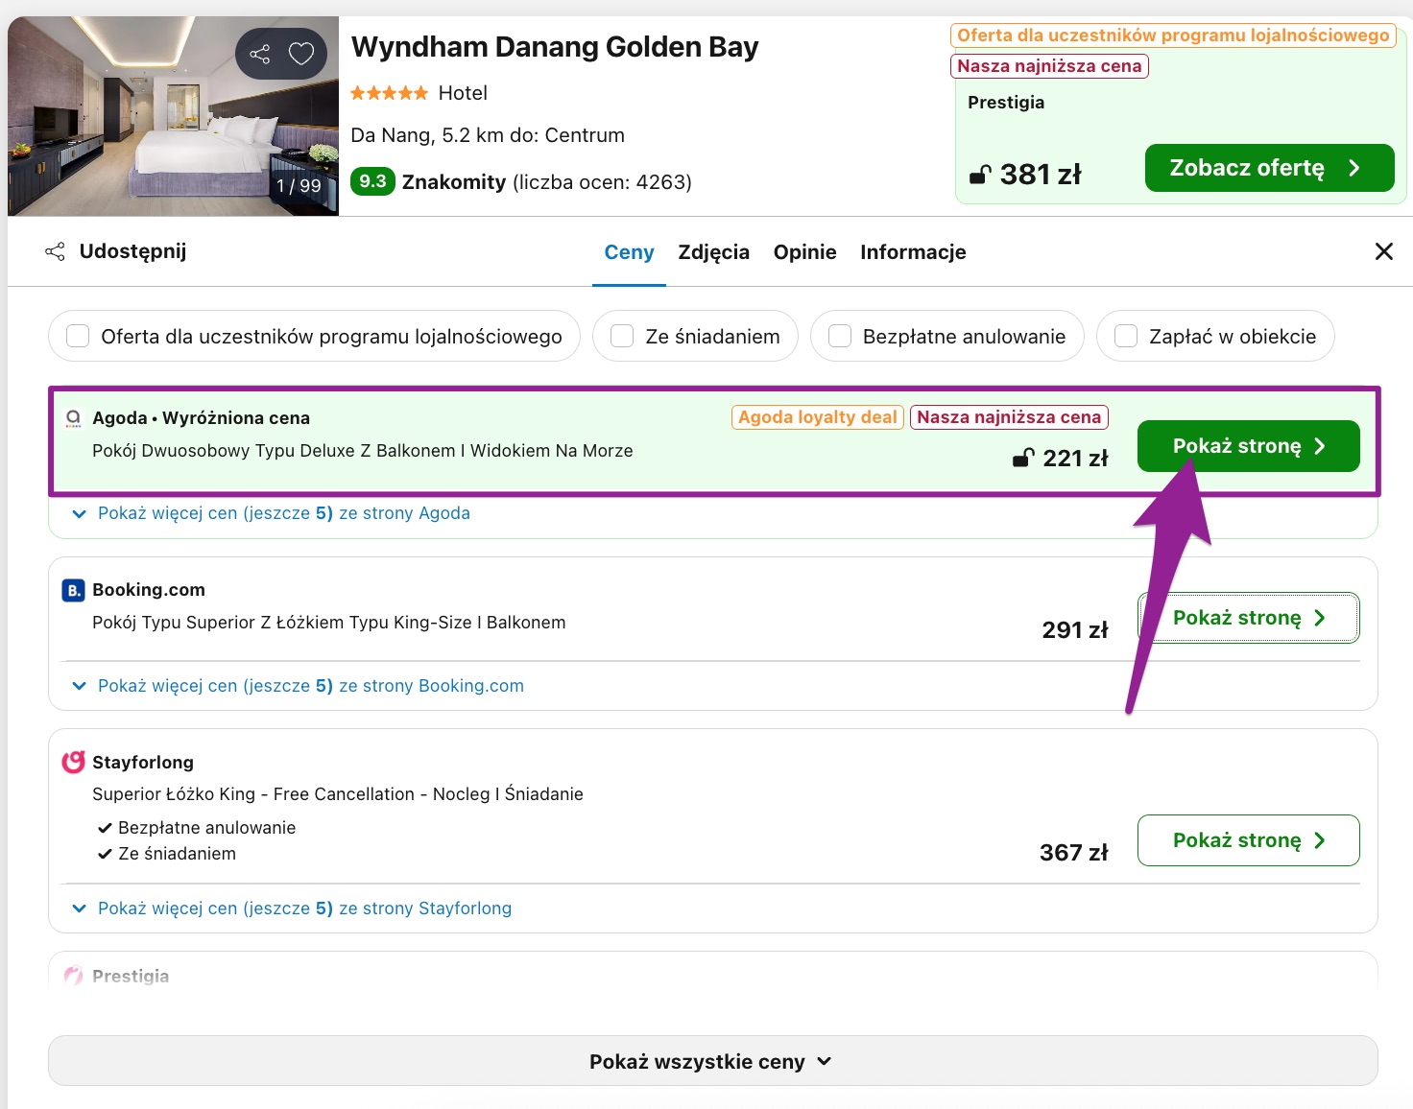Click the share icon on hotel photo
The width and height of the screenshot is (1413, 1109).
click(259, 54)
